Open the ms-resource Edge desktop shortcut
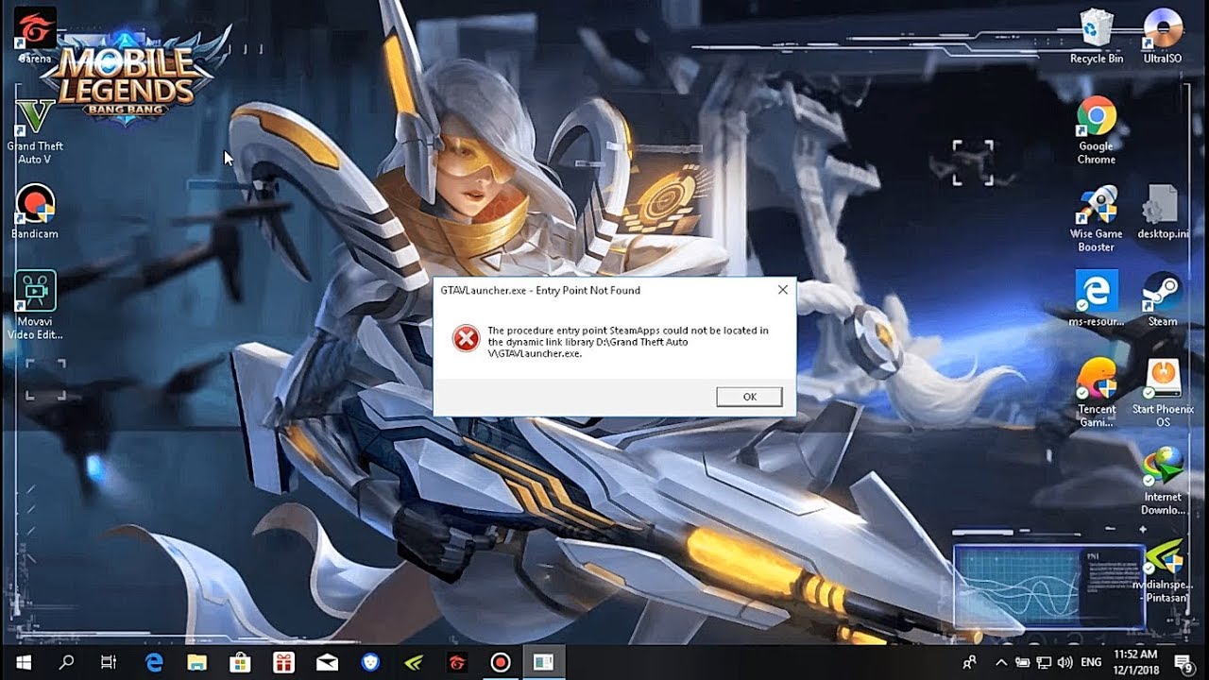Screen dimensions: 1209x680 (1097, 299)
